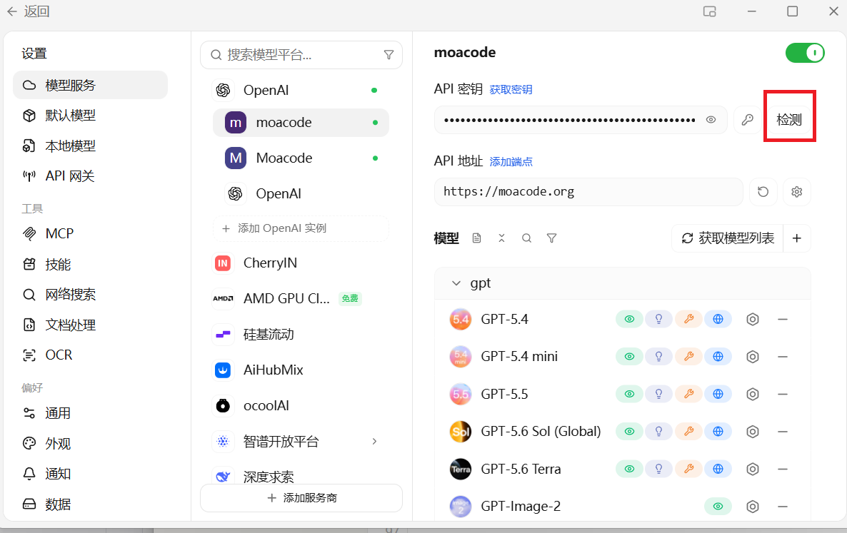Remove GPT-5.4 mini with minus icon
The image size is (847, 533).
pyautogui.click(x=783, y=357)
